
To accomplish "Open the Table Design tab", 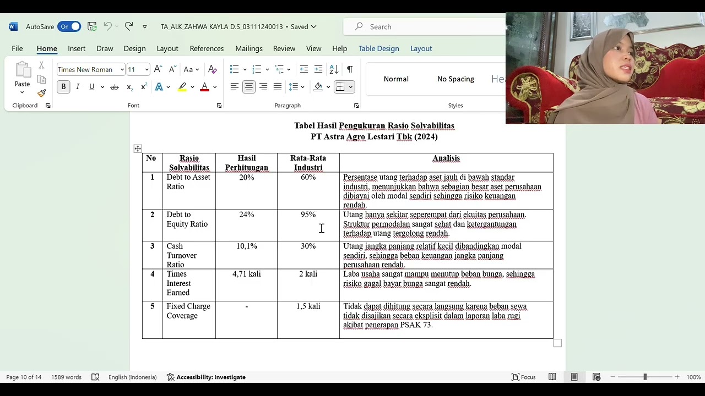I will click(x=379, y=48).
